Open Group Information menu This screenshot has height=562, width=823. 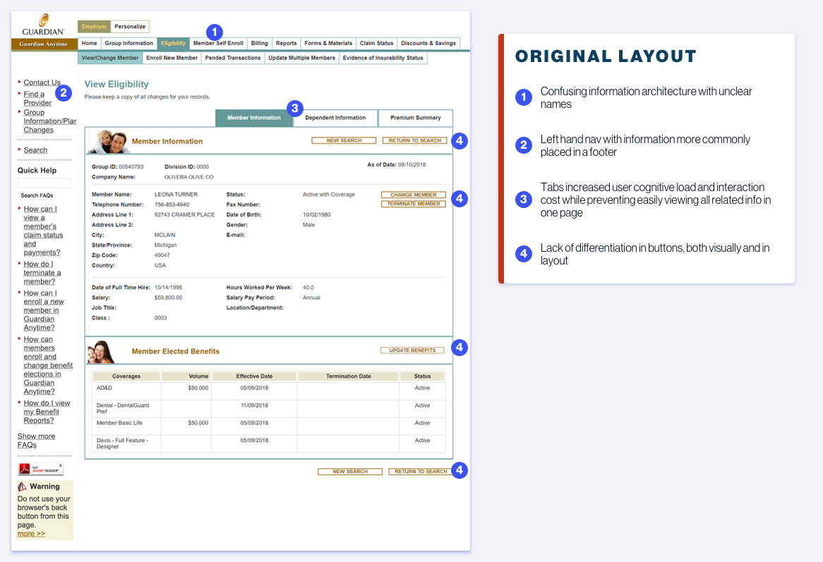tap(128, 44)
